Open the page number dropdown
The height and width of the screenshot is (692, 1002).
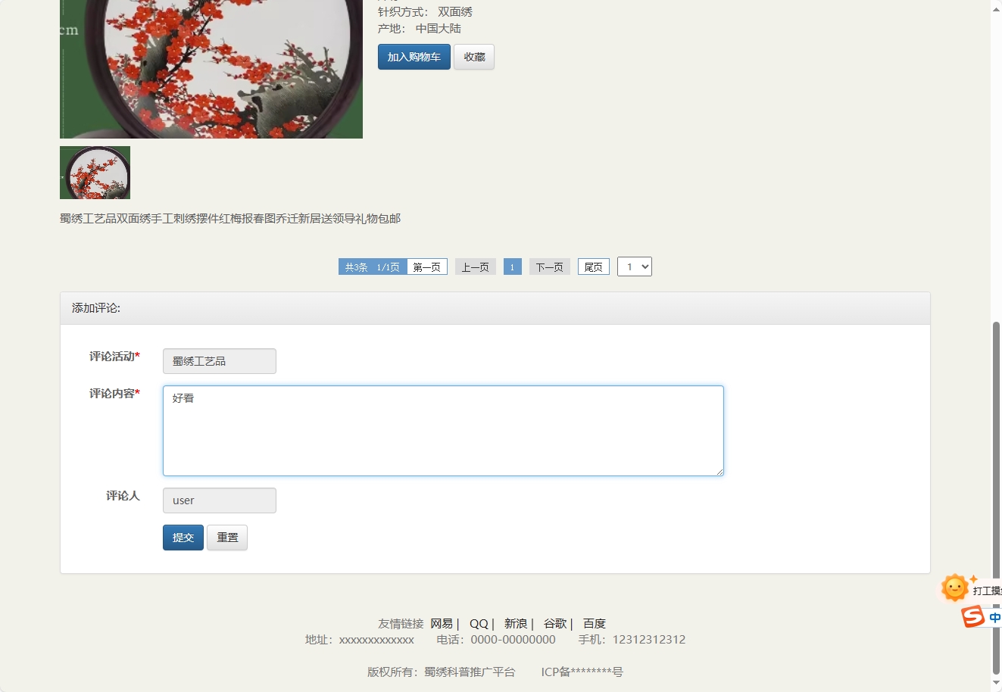click(635, 266)
